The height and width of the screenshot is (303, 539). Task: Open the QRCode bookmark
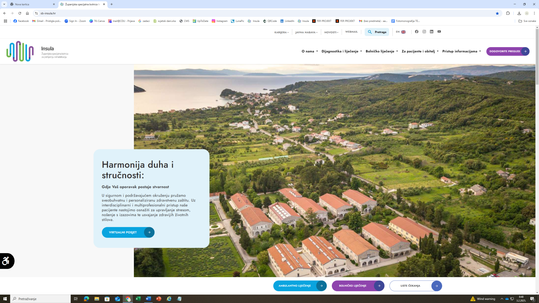coord(270,21)
